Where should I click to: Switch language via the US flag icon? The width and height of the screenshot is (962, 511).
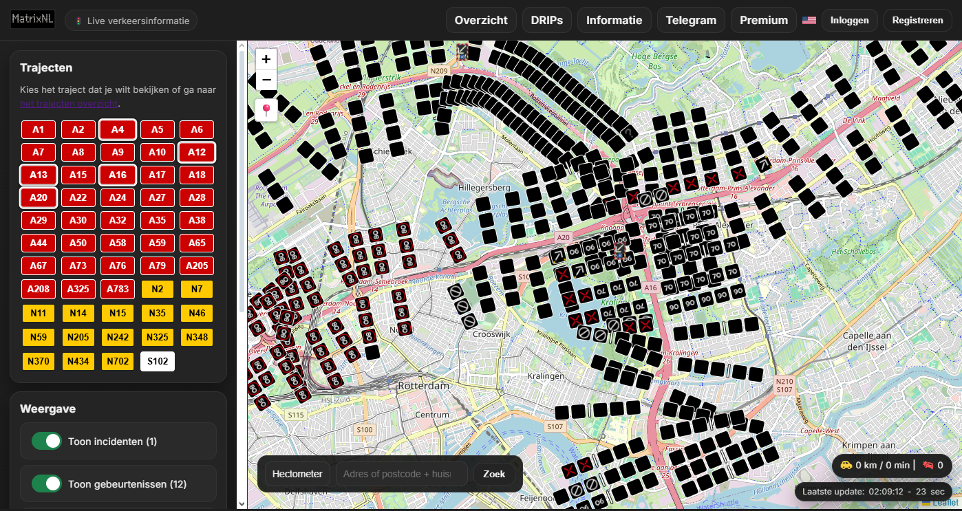click(x=809, y=20)
